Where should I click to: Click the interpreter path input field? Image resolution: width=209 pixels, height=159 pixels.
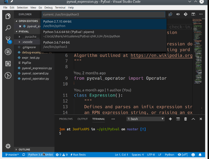pos(103,14)
